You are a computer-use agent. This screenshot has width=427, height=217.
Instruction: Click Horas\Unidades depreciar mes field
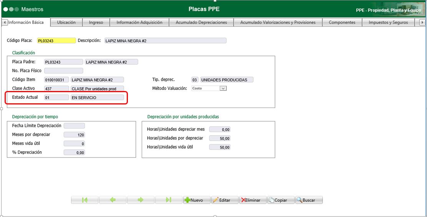click(220, 129)
